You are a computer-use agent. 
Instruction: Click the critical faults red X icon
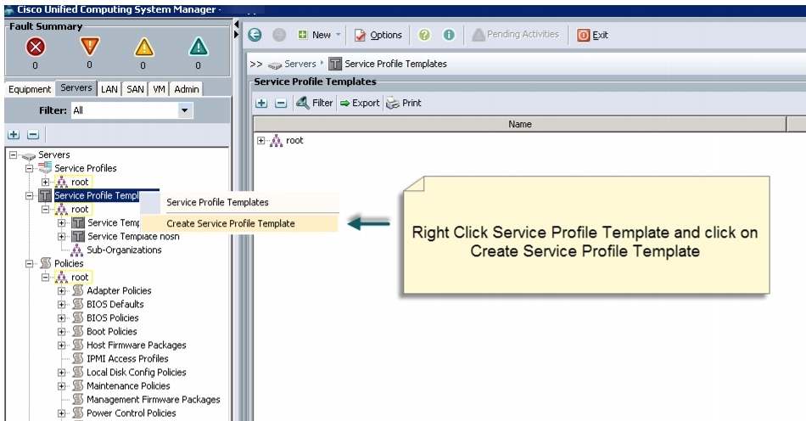click(36, 47)
